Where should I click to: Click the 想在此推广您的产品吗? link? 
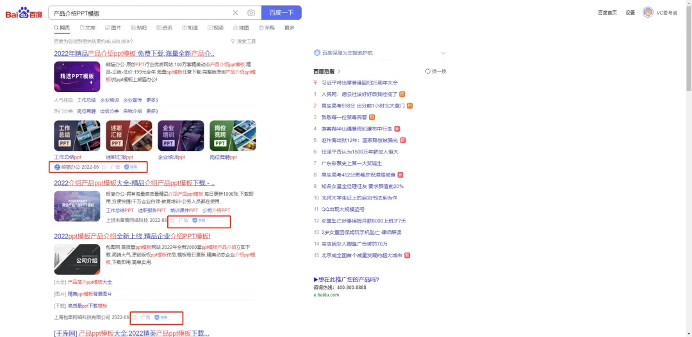(x=347, y=279)
